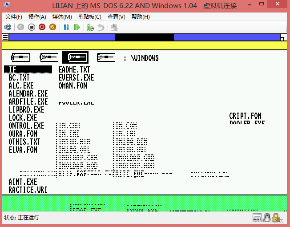The height and width of the screenshot is (227, 290).
Task: Select the OTHIS.TXT file
Action: pyautogui.click(x=24, y=142)
